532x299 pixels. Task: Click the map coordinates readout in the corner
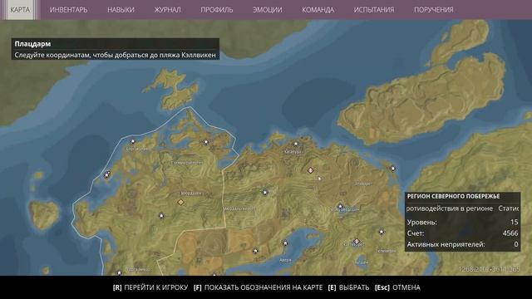point(489,269)
